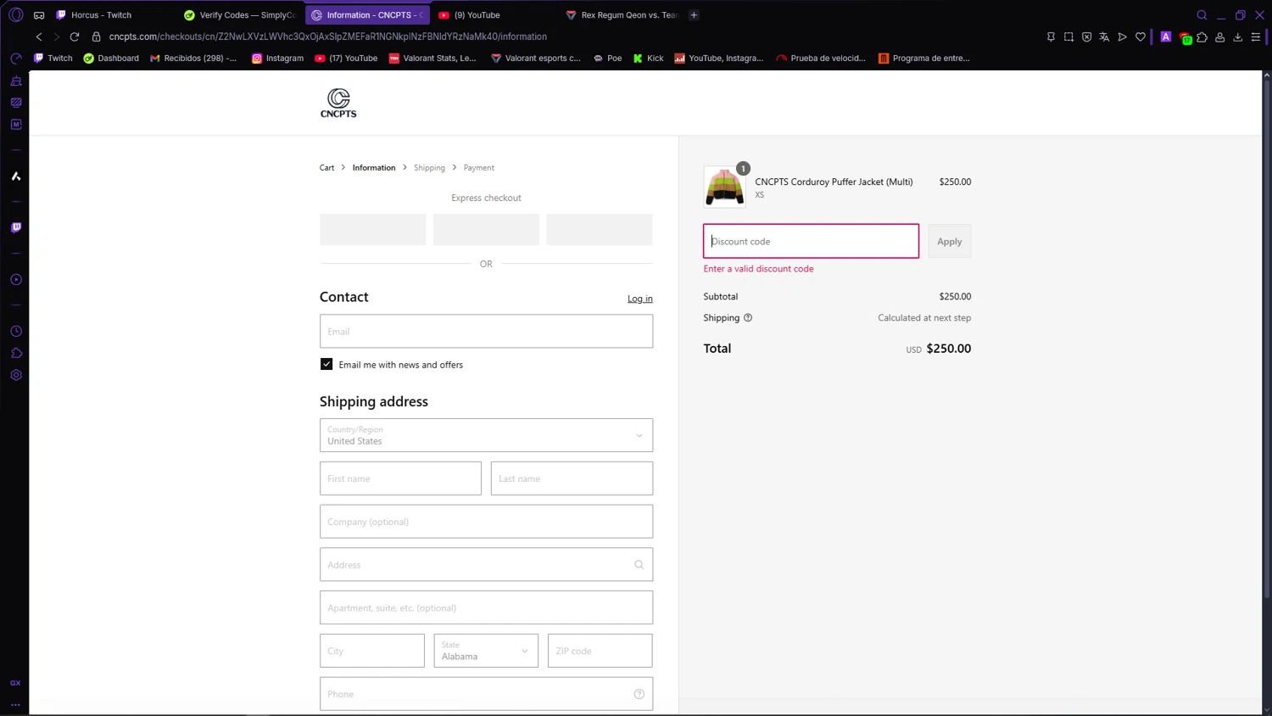Open the profile account icon
Screen dimensions: 1272x716
[x=1220, y=36]
